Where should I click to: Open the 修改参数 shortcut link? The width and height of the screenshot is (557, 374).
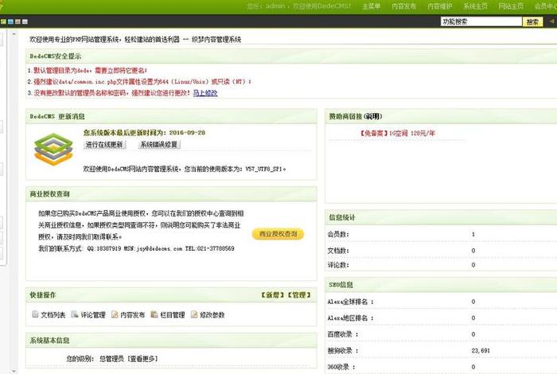coord(212,315)
